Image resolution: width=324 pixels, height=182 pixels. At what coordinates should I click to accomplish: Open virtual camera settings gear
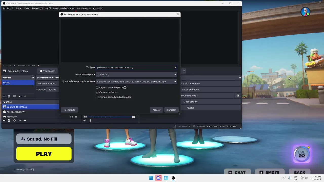(x=238, y=96)
